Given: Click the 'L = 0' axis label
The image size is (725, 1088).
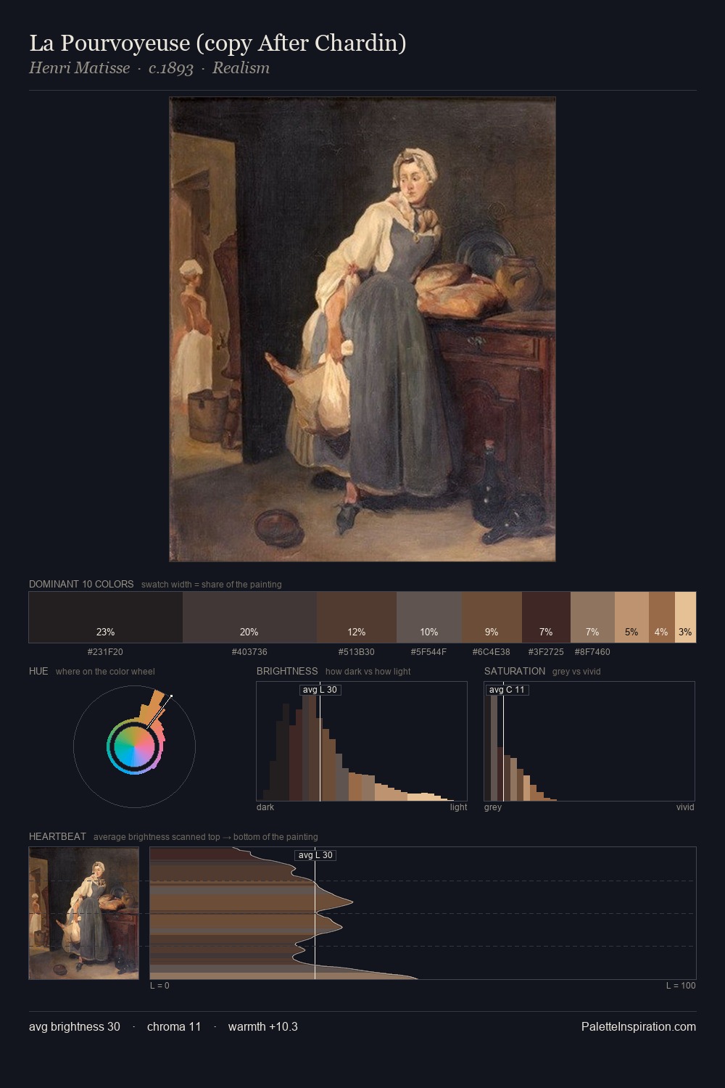Looking at the screenshot, I should (x=159, y=986).
